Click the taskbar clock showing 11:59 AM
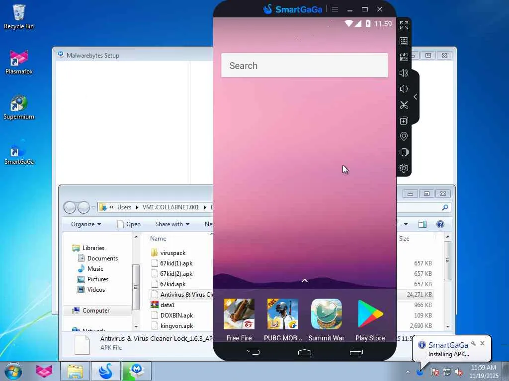This screenshot has height=381, width=509. coord(484,372)
